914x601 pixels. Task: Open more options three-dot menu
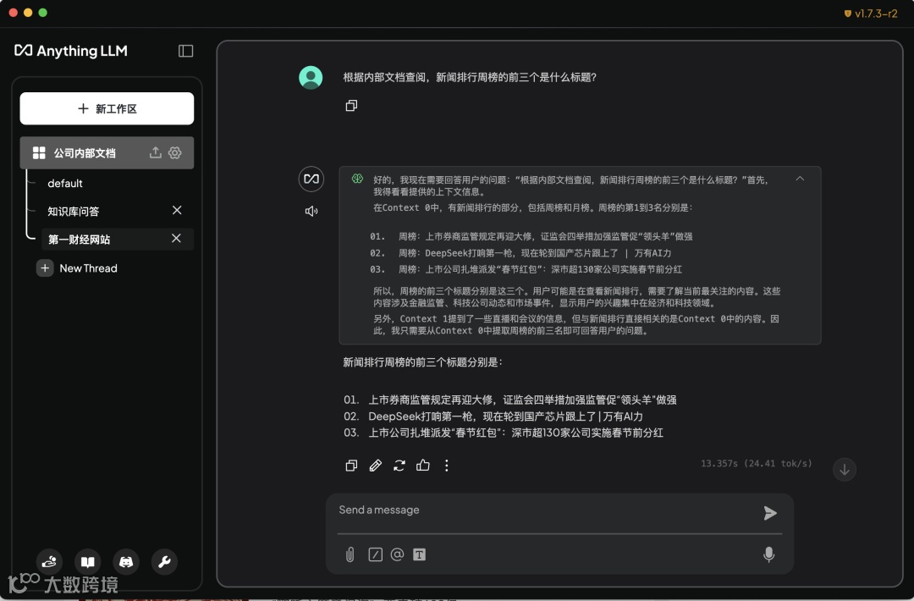(x=447, y=466)
